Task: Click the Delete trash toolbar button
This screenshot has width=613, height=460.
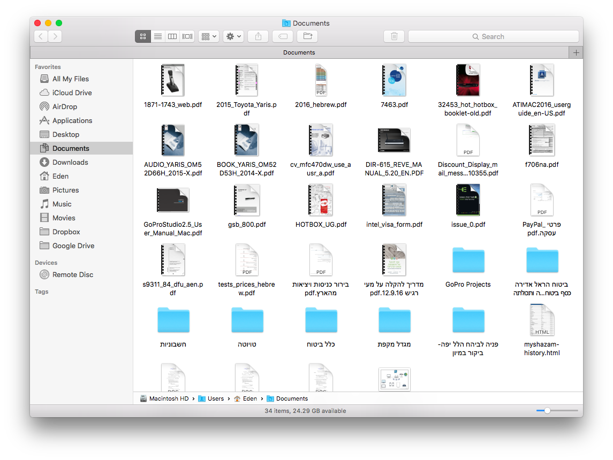Action: (x=394, y=36)
